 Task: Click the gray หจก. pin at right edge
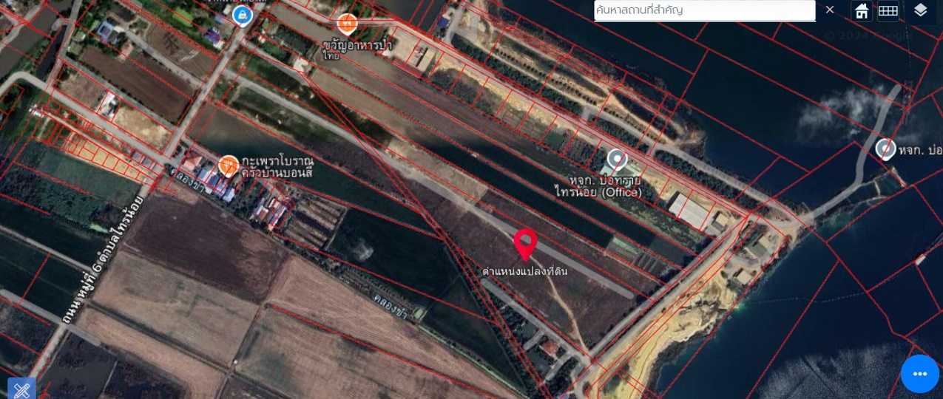[885, 149]
